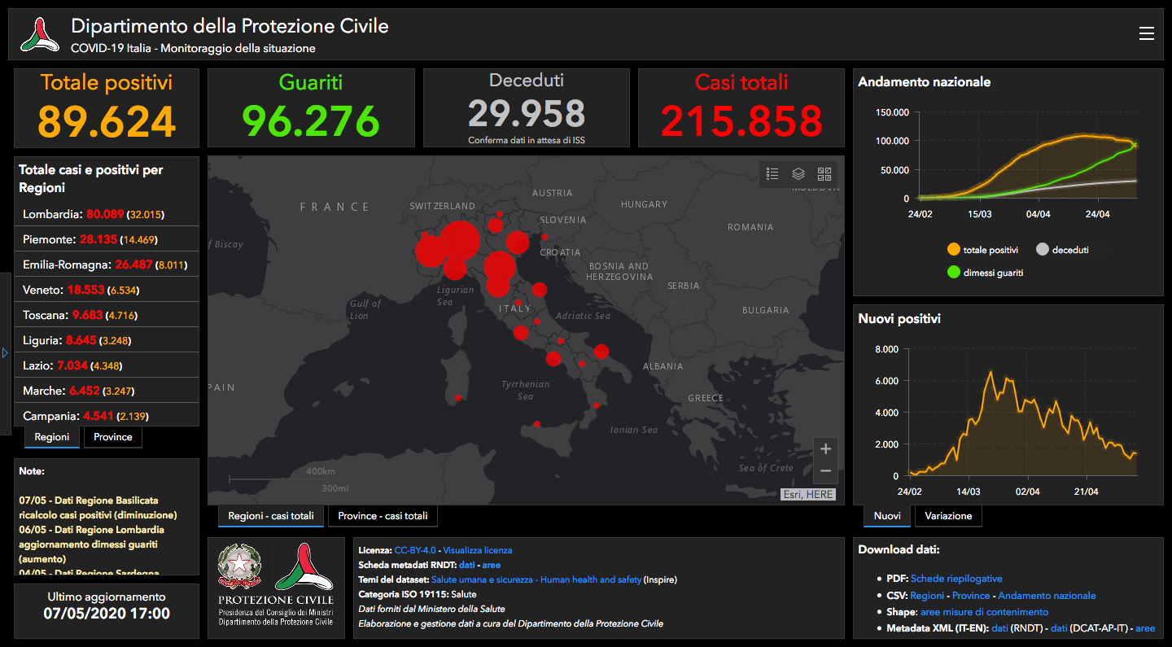1172x647 pixels.
Task: Select the Province - casi totali tab
Action: [x=383, y=516]
